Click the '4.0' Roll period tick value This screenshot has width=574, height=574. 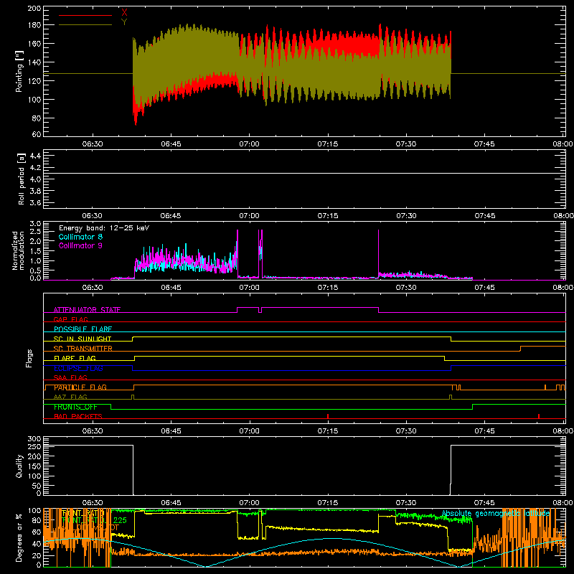(35, 179)
